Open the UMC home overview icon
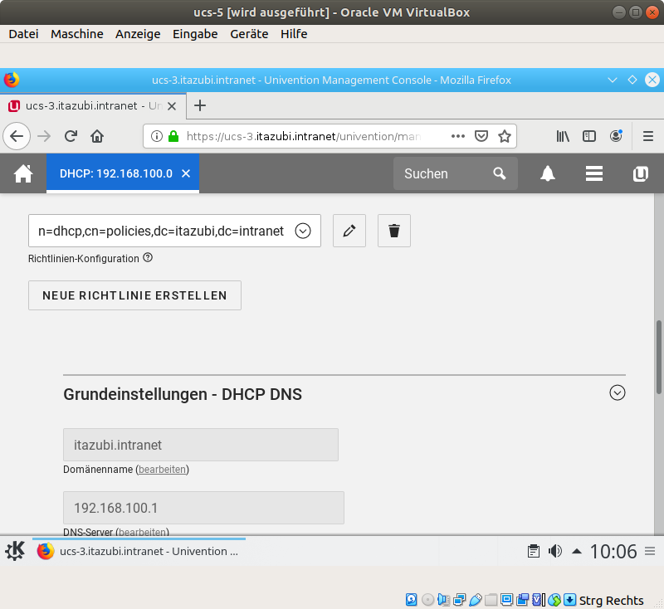Screen dimensions: 664x609 point(23,173)
